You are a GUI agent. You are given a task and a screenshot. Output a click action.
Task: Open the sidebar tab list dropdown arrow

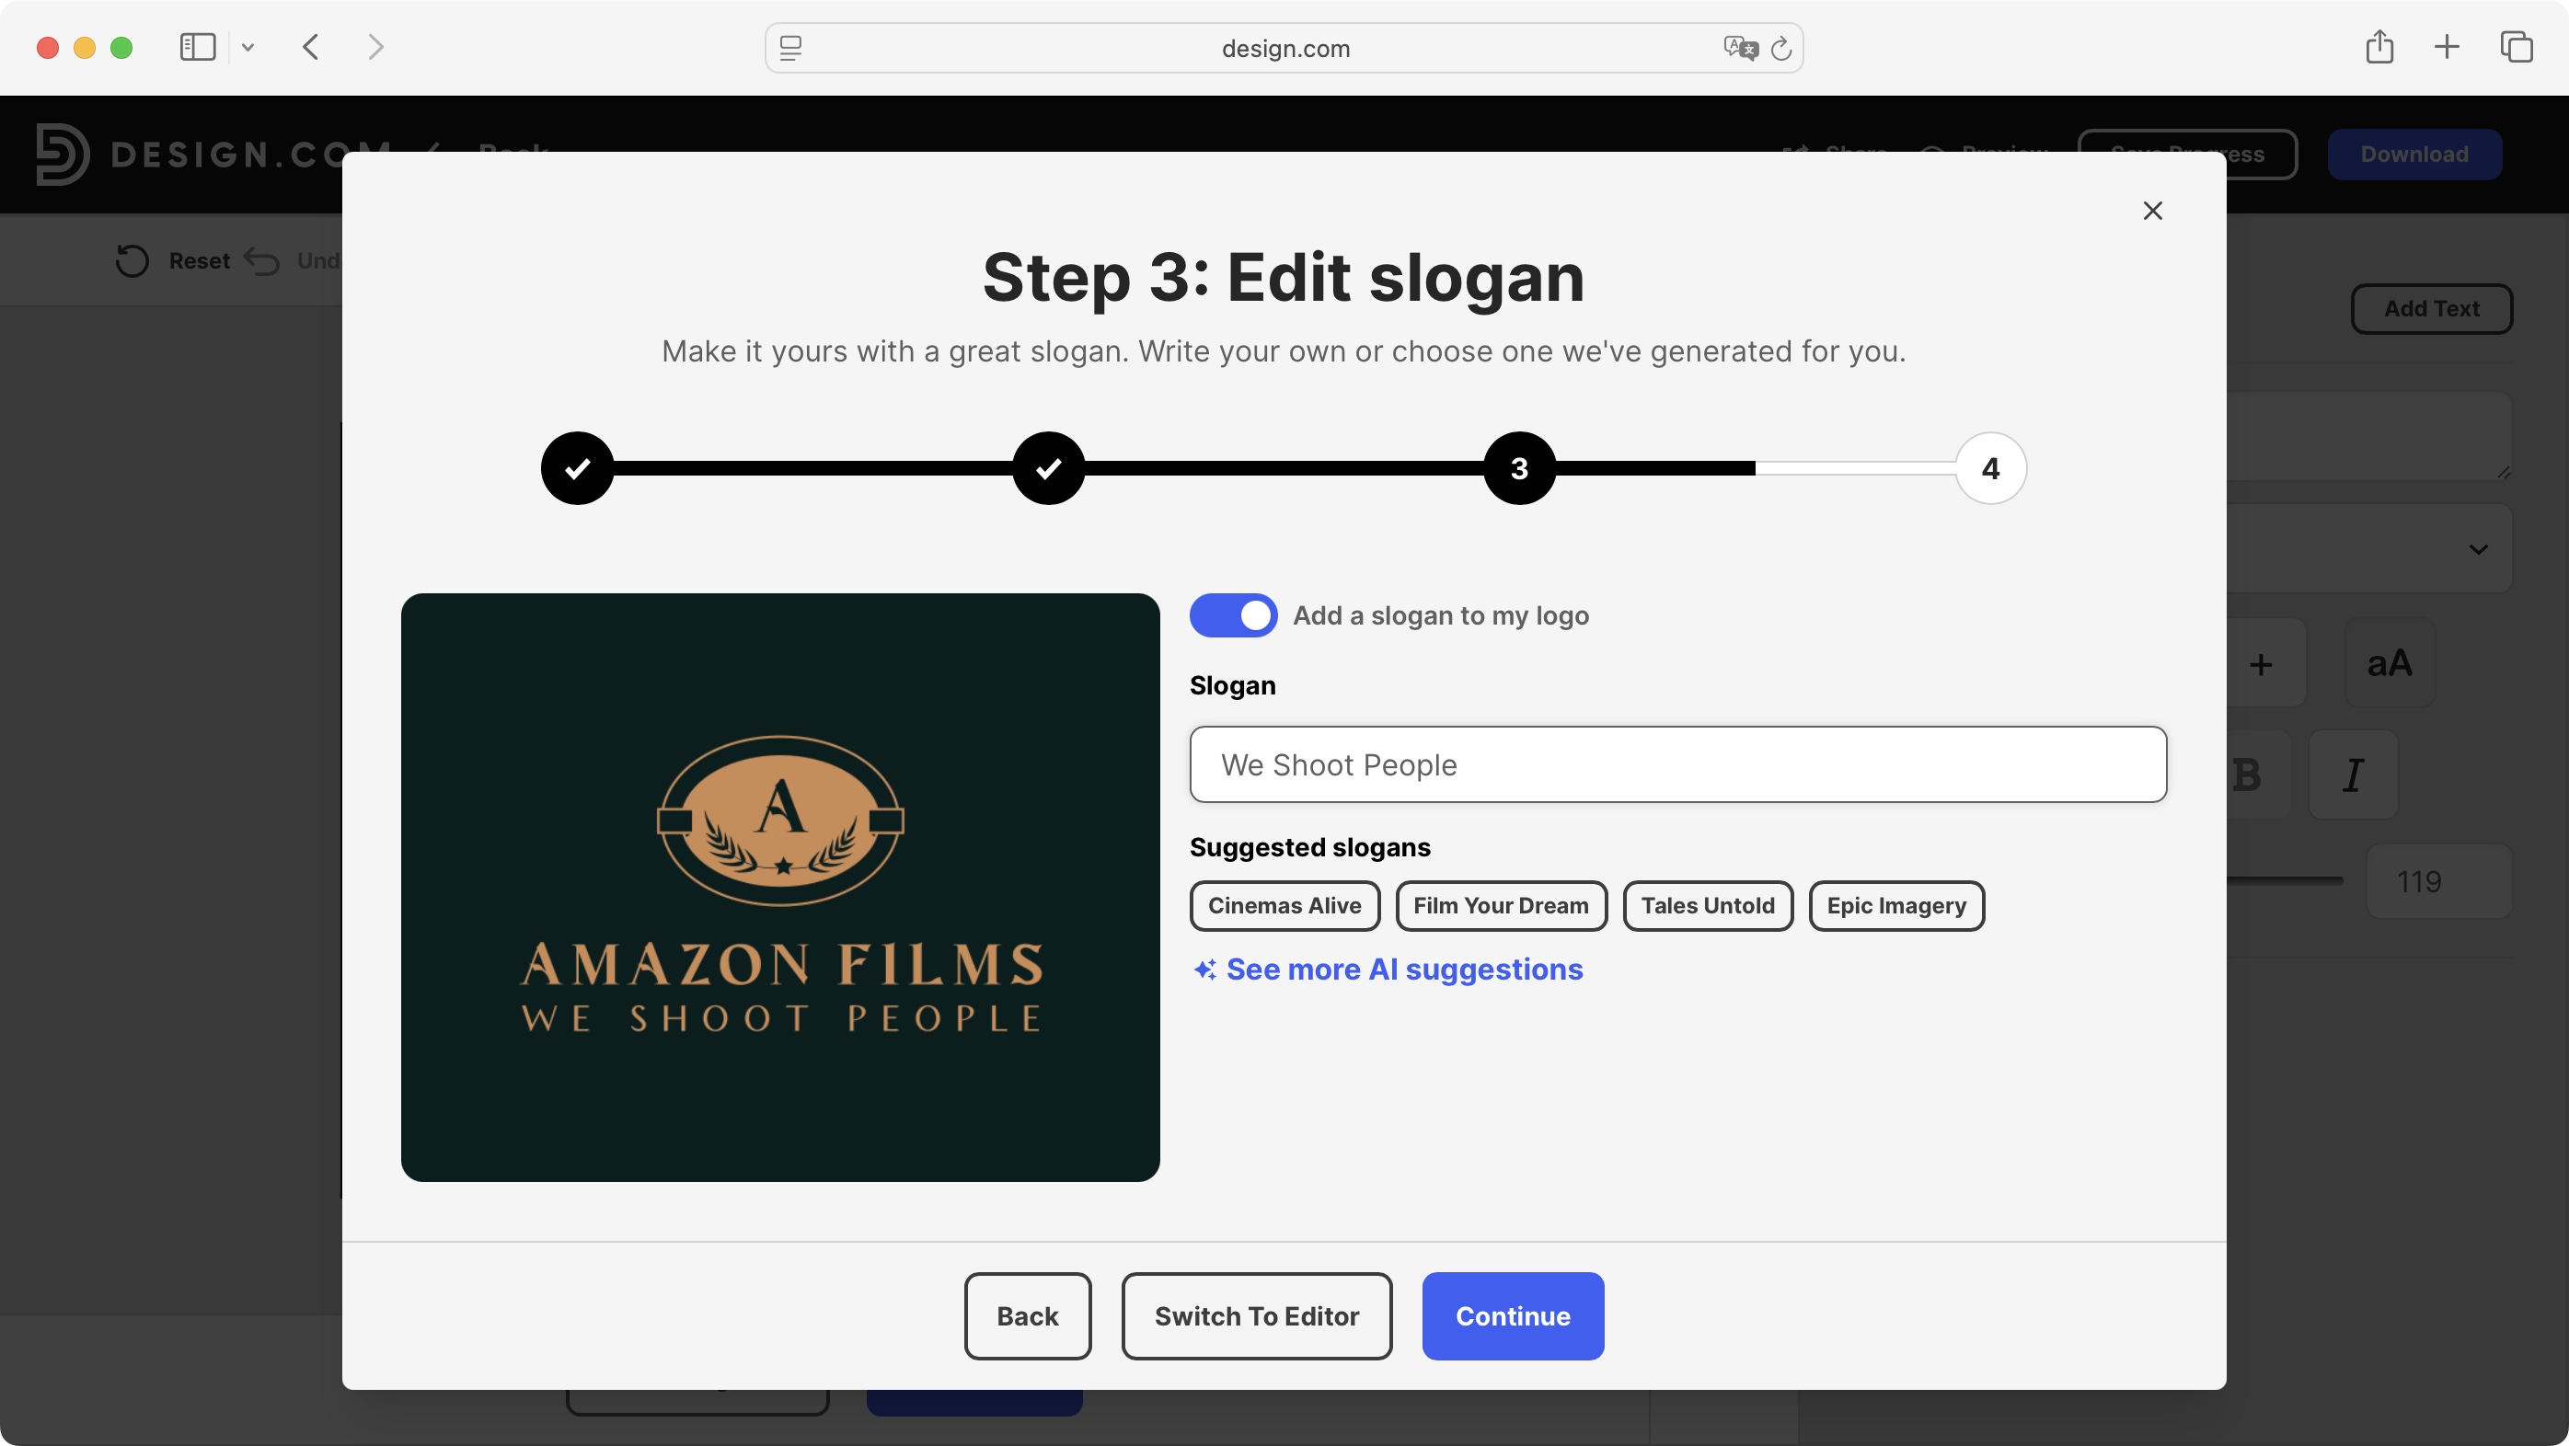pyautogui.click(x=248, y=47)
